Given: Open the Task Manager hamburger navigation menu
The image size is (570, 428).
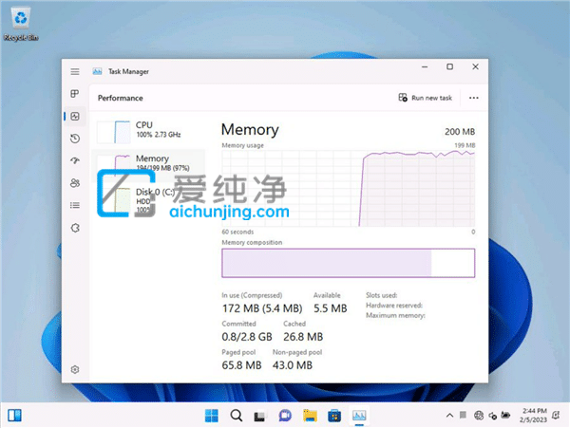Looking at the screenshot, I should point(75,71).
